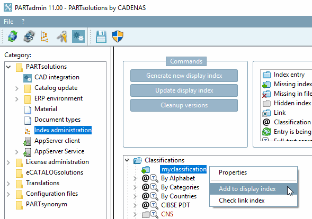Open the index tree toolbar icon
312x219 pixels.
[44, 36]
